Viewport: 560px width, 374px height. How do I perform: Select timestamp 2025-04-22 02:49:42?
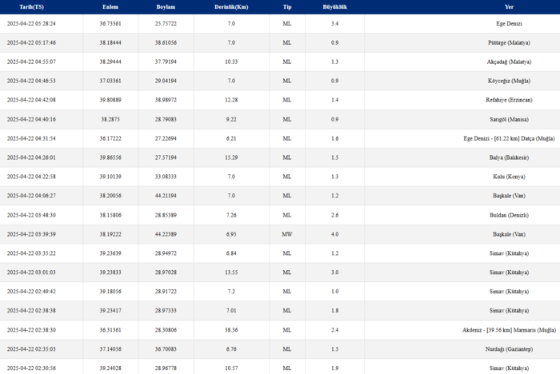[31, 292]
